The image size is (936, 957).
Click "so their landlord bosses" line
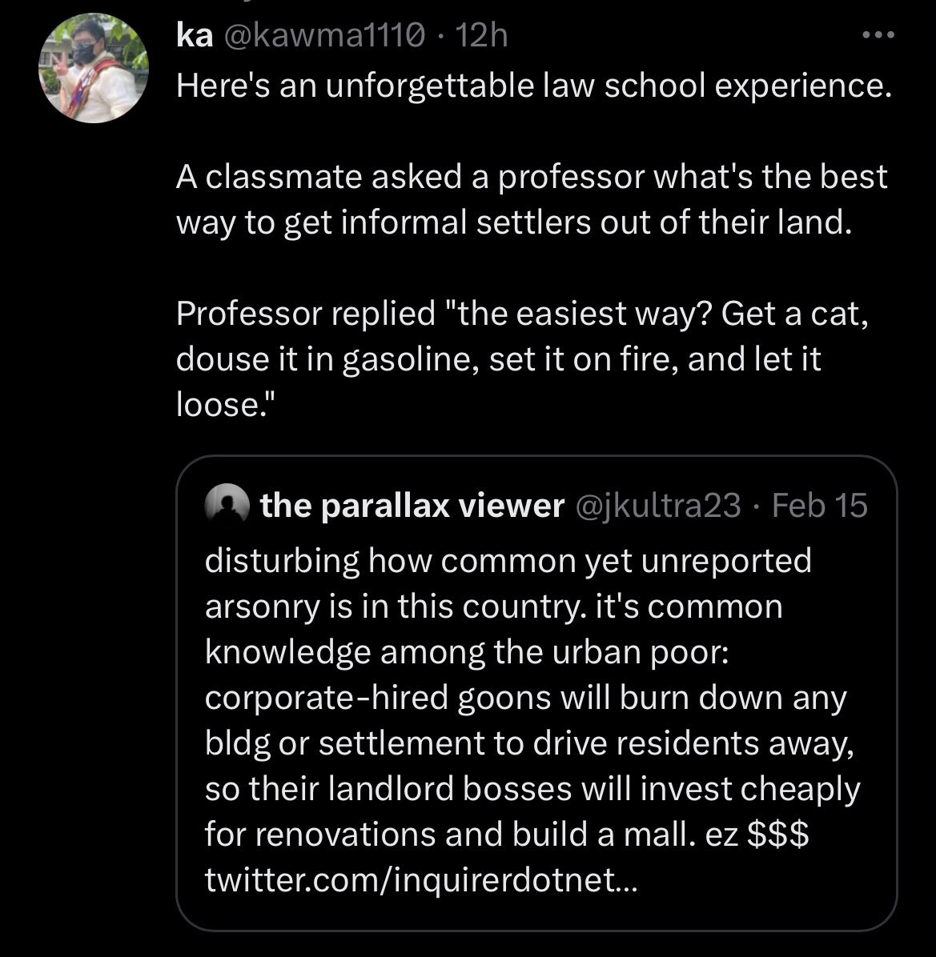[532, 789]
